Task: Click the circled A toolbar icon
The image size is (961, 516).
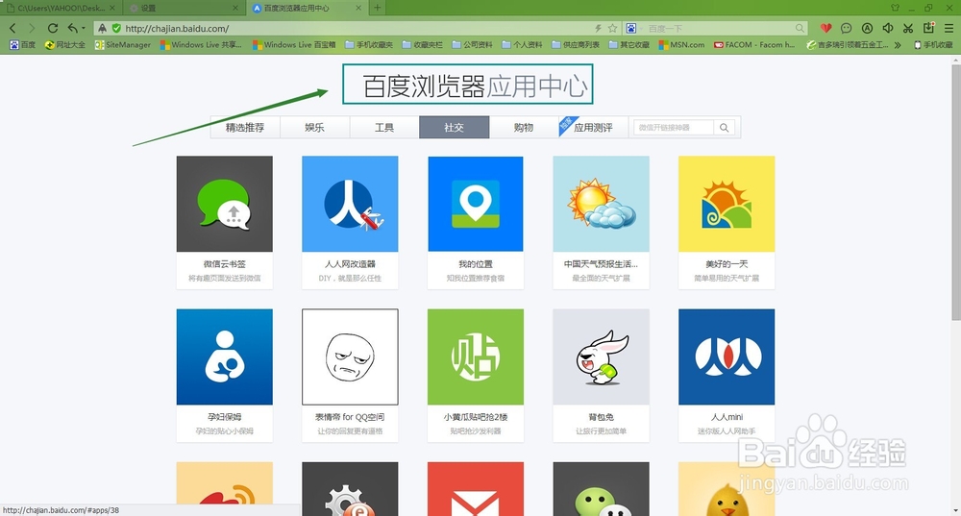Action: 867,28
